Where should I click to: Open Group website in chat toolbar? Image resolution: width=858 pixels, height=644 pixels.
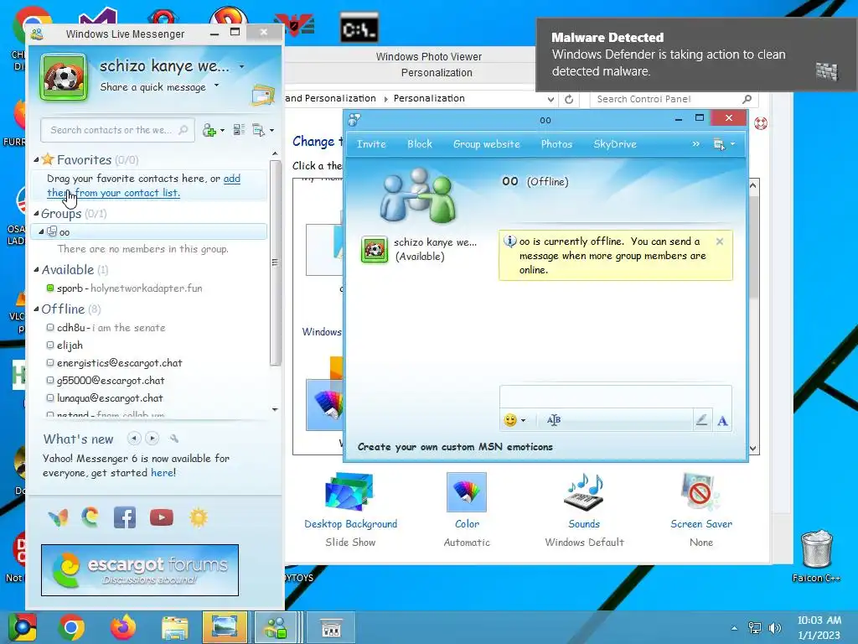point(487,144)
